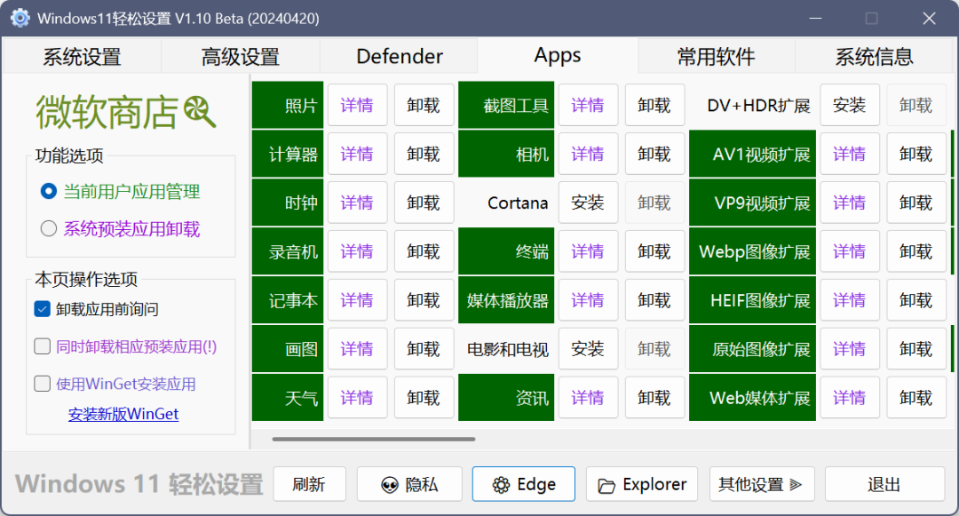Select the Apps tab
Image resolution: width=959 pixels, height=516 pixels.
(x=557, y=55)
